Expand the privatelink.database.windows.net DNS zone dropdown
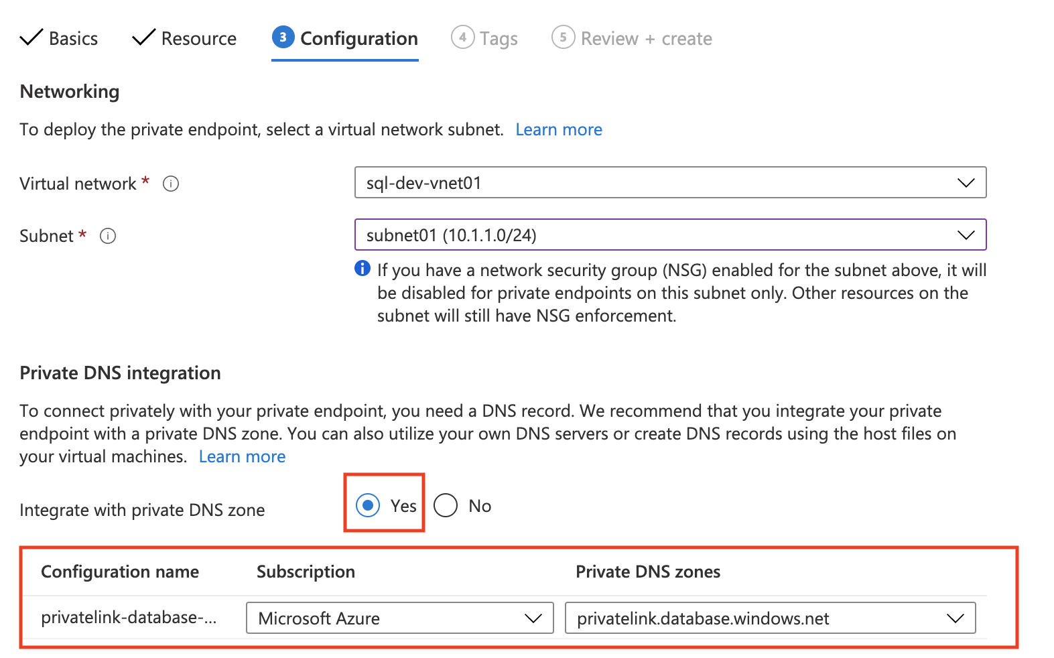 pos(770,618)
